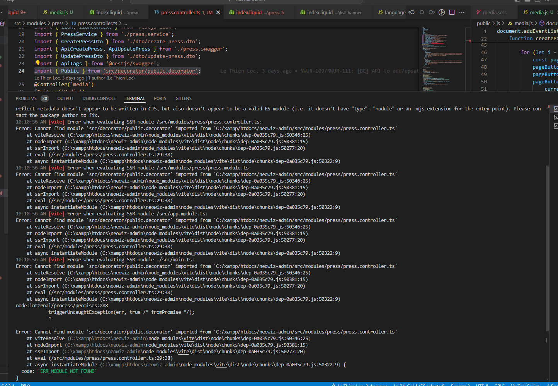
Task: Click the UTF-8 encoding status item
Action: coord(482,385)
